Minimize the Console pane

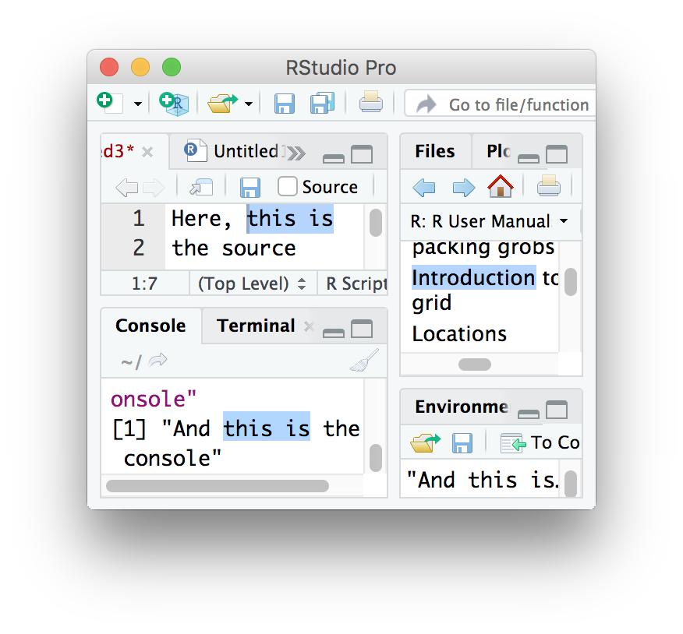tap(334, 333)
